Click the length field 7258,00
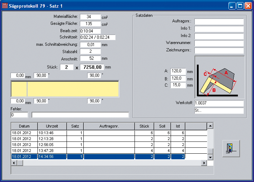 (x=92, y=67)
